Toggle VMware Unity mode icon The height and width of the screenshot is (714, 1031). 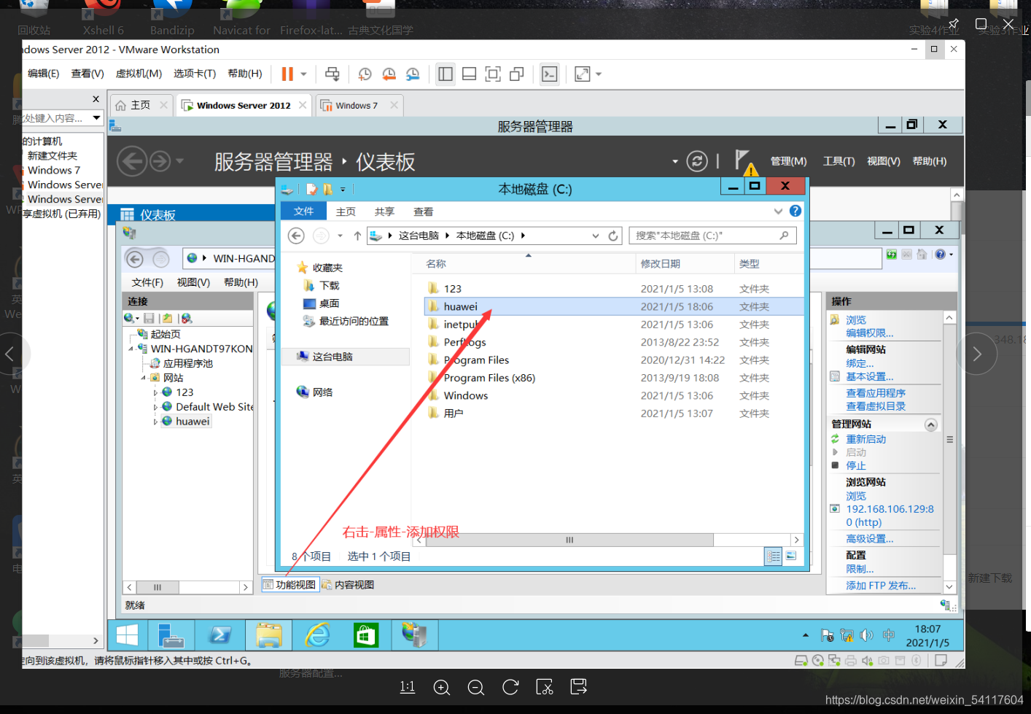pyautogui.click(x=517, y=74)
